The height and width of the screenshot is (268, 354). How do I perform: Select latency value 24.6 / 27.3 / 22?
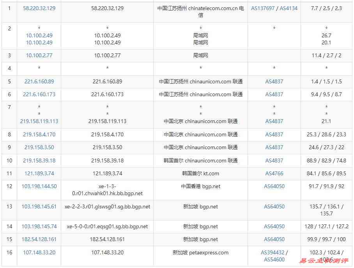326,148
